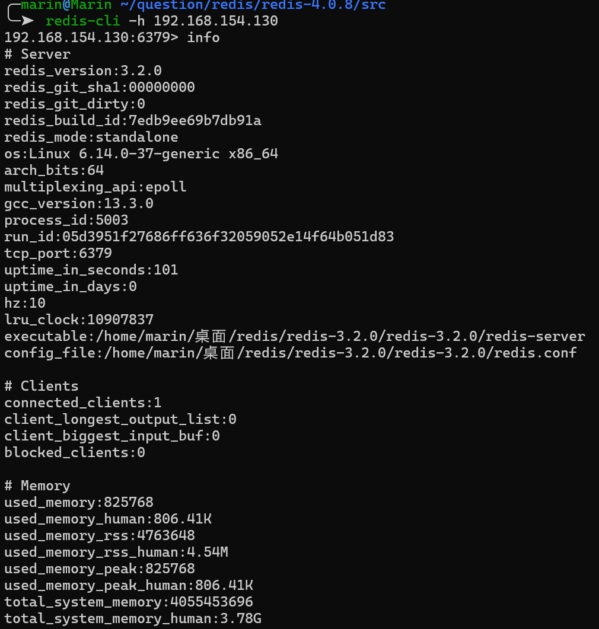Click the working directory path in prompt

[x=253, y=5]
